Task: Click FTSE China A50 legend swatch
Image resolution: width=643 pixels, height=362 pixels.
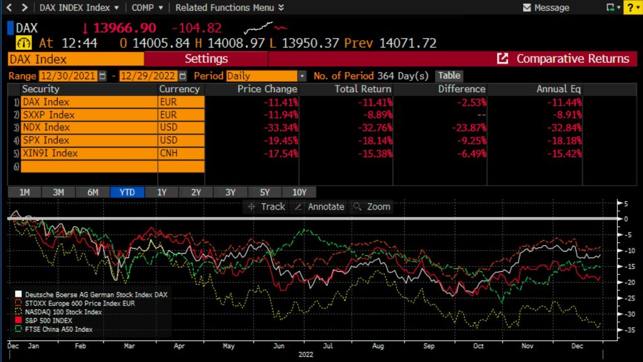Action: [x=18, y=329]
